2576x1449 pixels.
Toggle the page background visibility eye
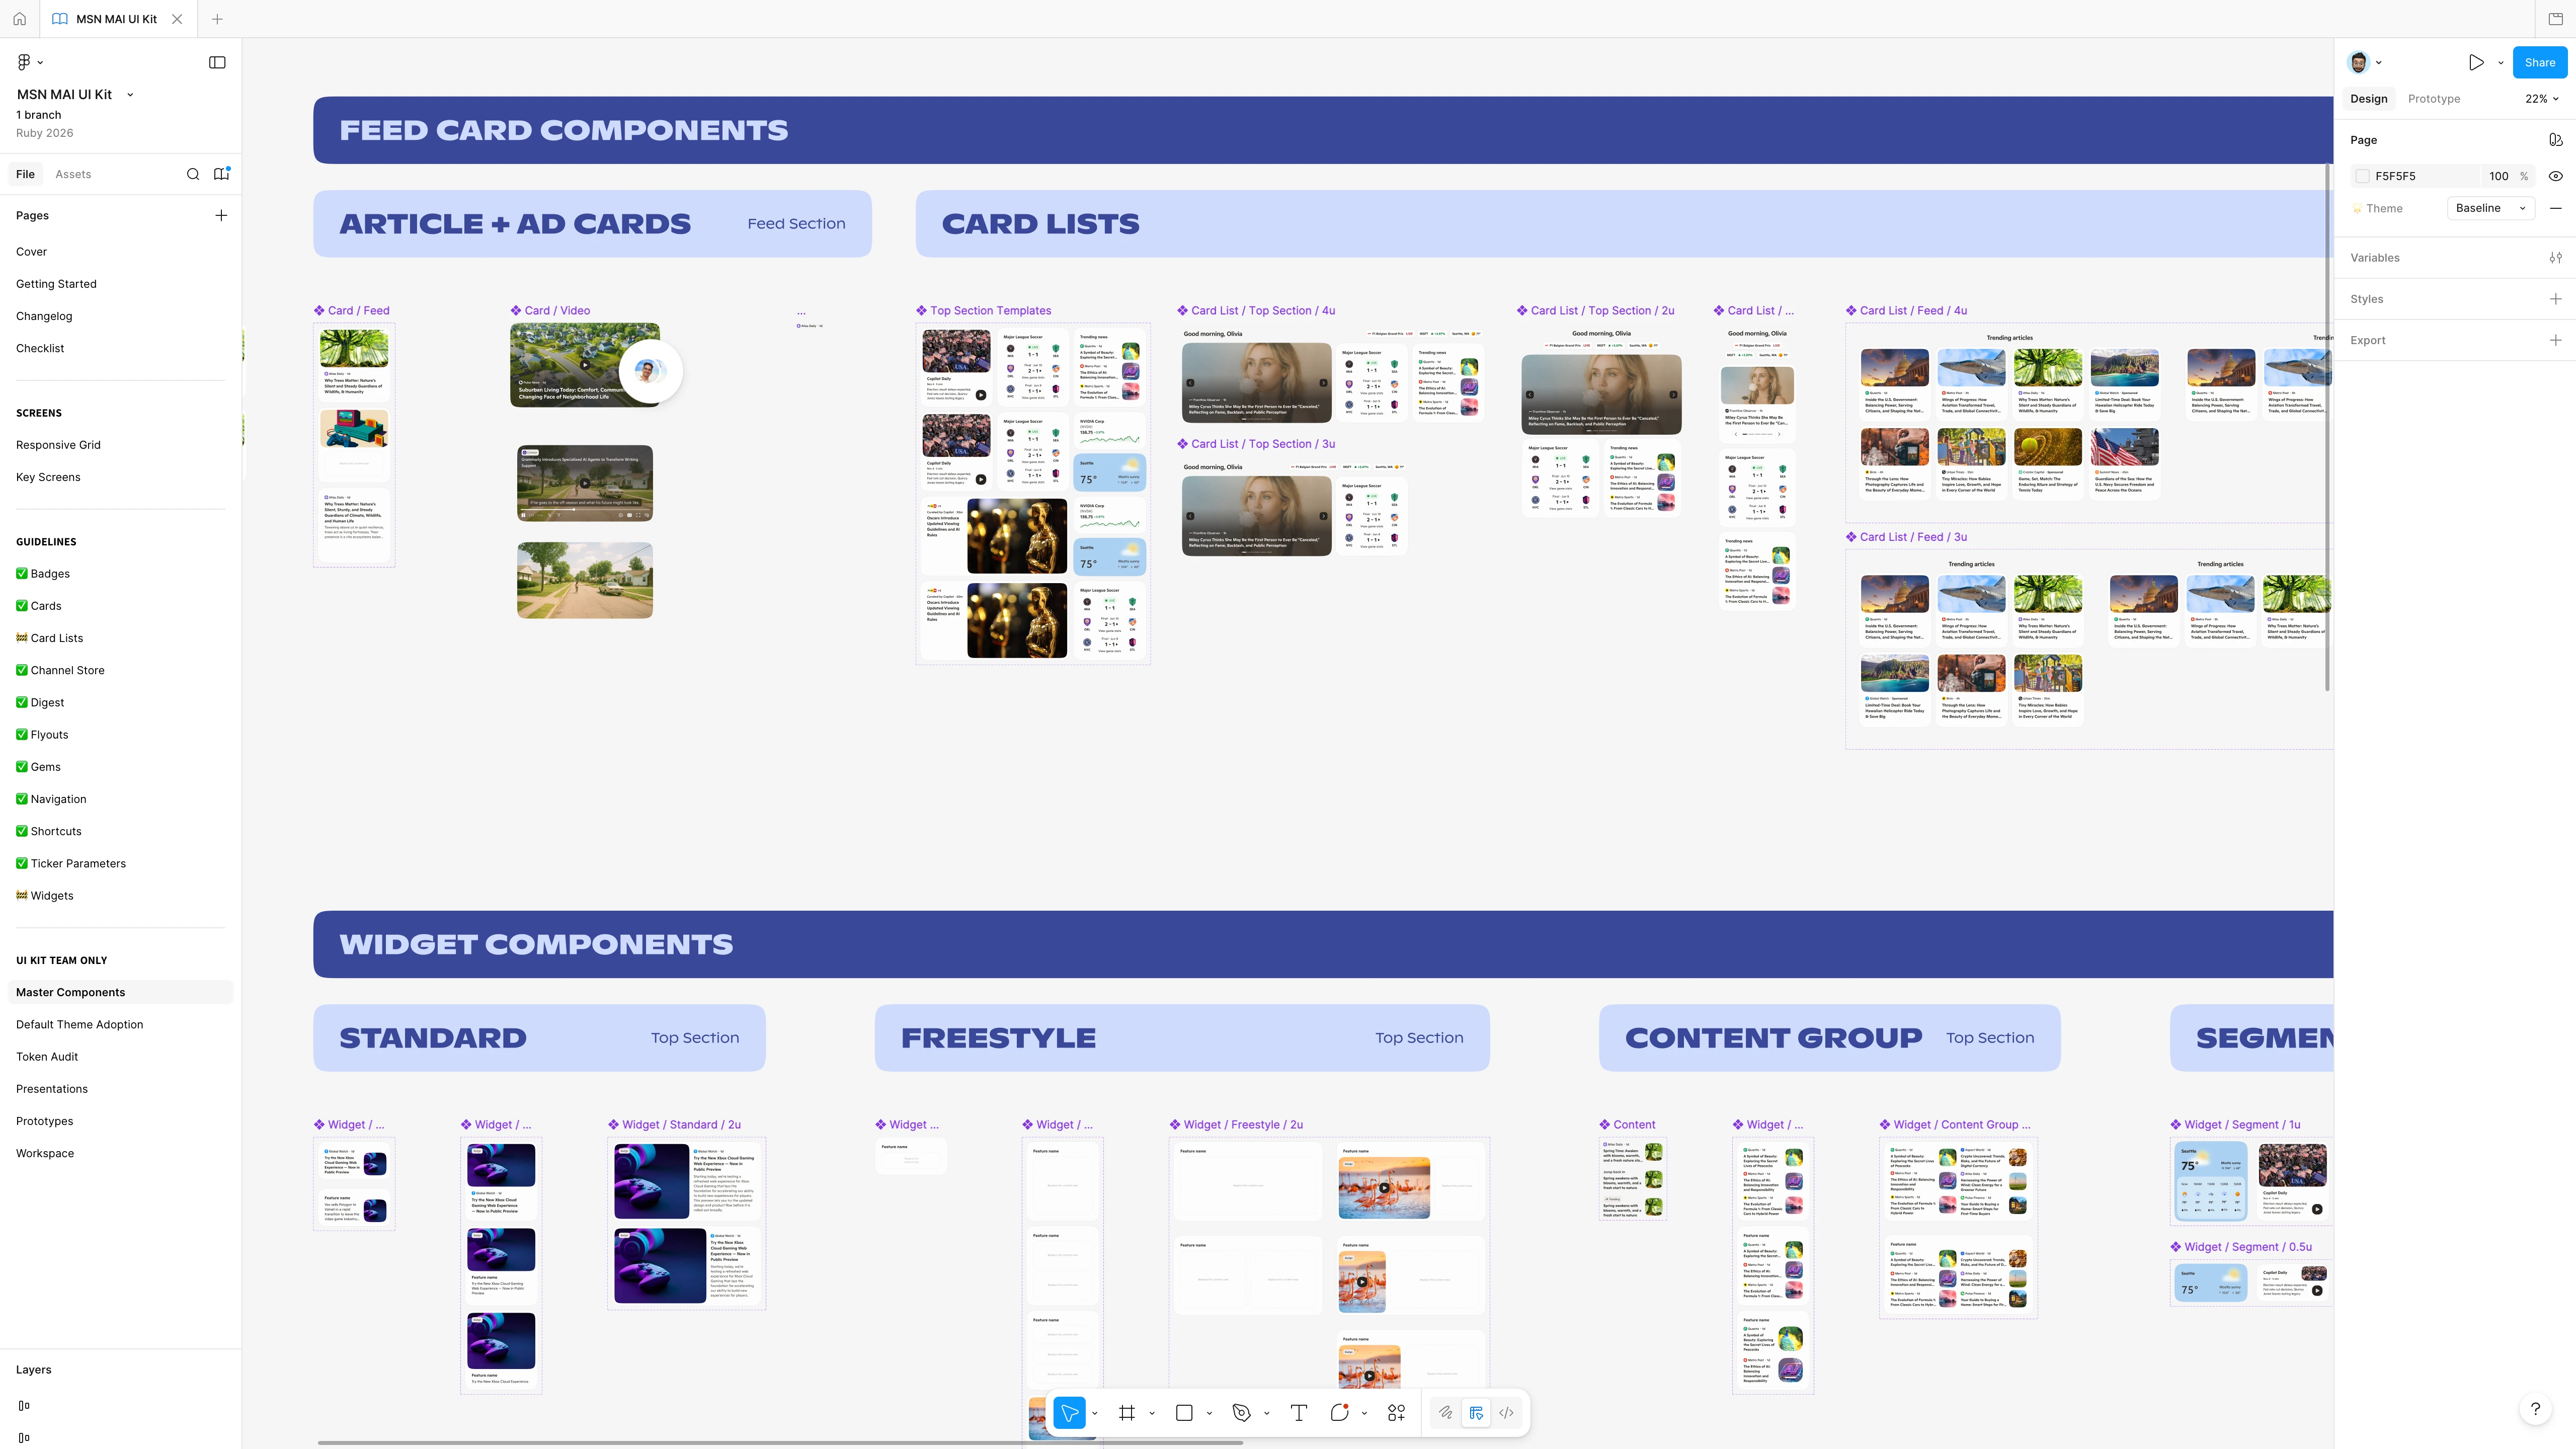[x=2555, y=176]
